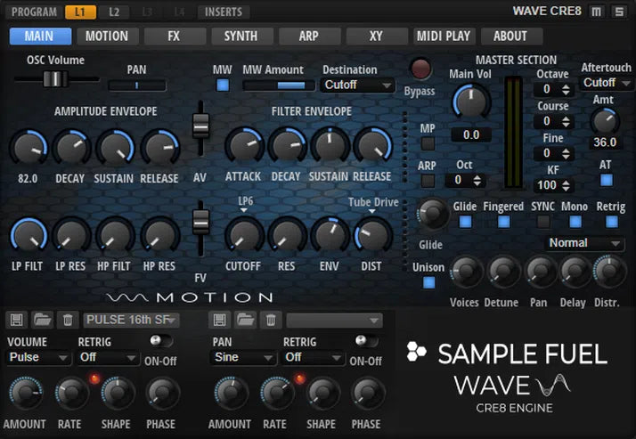
Task: Toggle the AT aftertouch checkbox
Action: click(607, 180)
